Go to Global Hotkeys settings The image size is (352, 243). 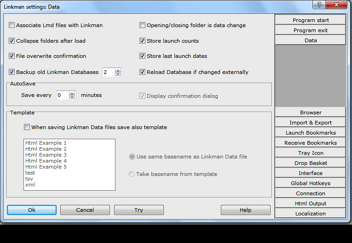(x=311, y=183)
